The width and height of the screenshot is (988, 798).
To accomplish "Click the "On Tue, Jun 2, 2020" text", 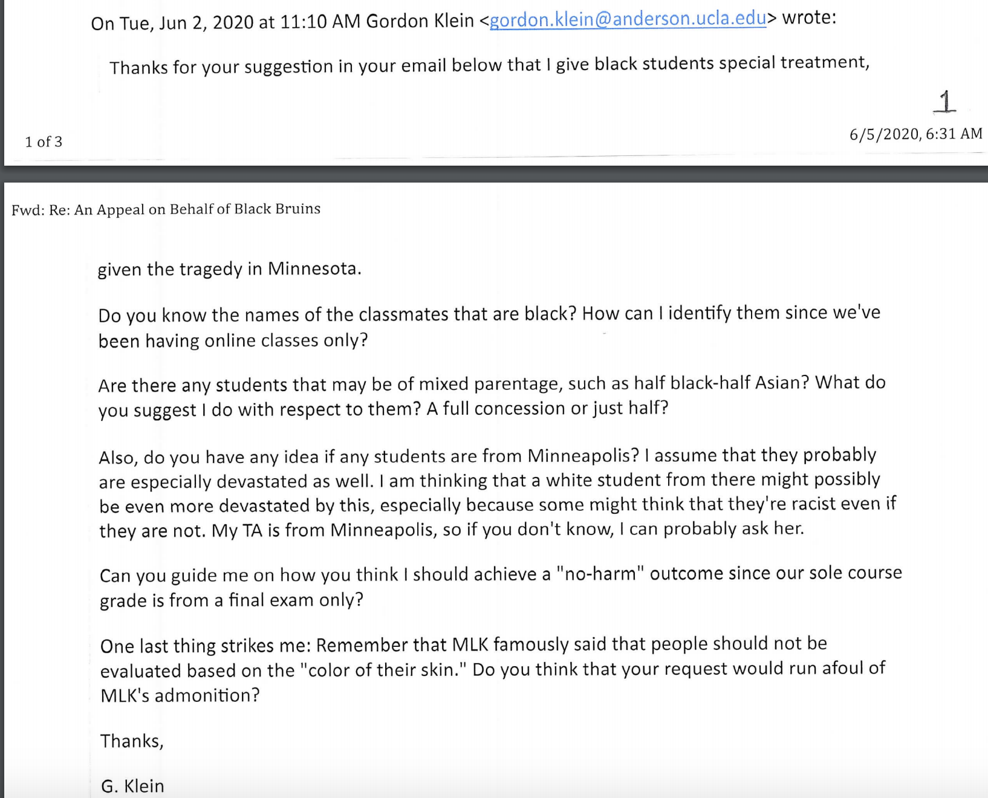I will click(172, 23).
